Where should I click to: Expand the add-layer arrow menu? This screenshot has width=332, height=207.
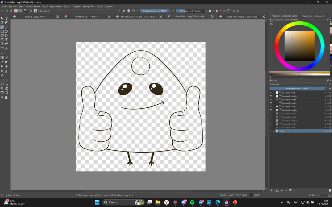click(274, 190)
